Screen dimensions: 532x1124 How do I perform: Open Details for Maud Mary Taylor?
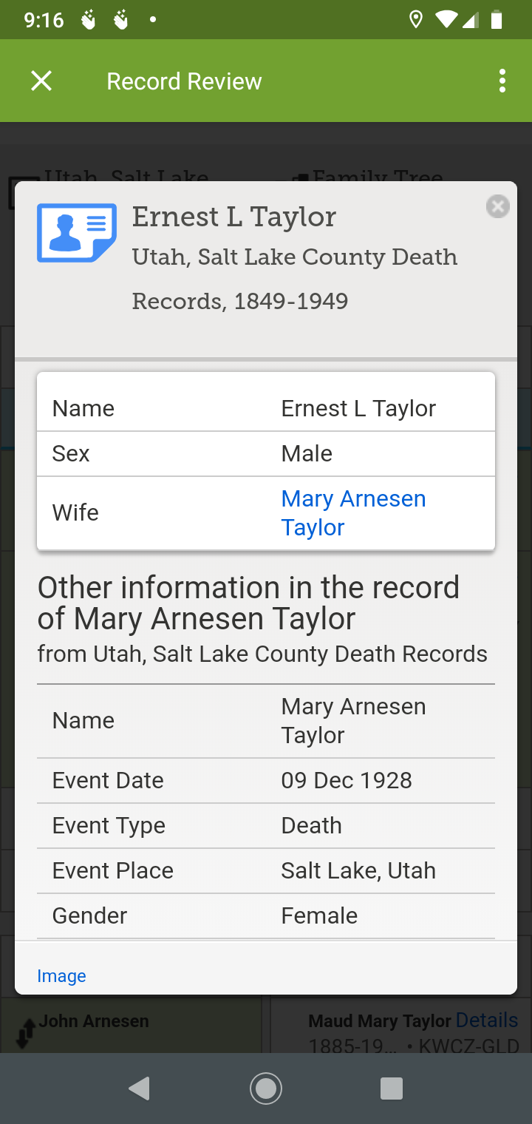tap(487, 1020)
